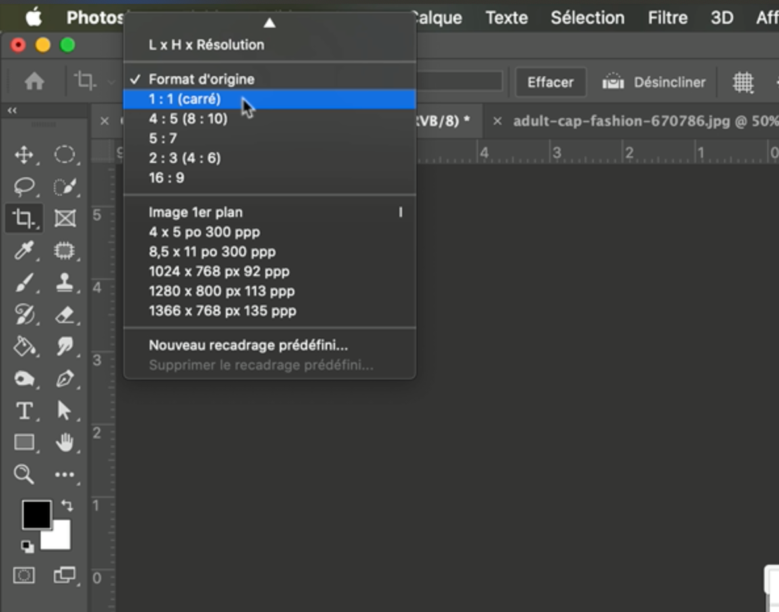This screenshot has width=779, height=612.
Task: Select Image 1er plan preset
Action: point(269,212)
